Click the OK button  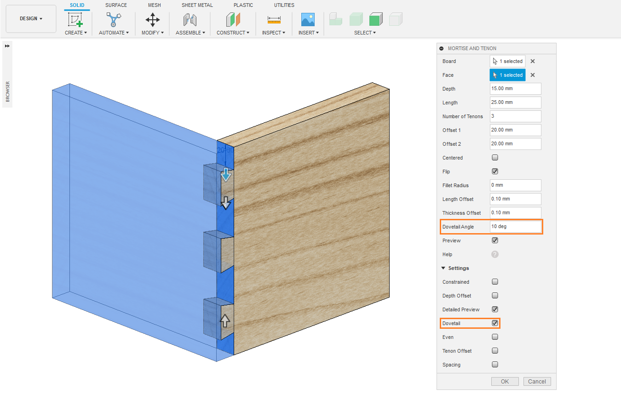tap(505, 381)
